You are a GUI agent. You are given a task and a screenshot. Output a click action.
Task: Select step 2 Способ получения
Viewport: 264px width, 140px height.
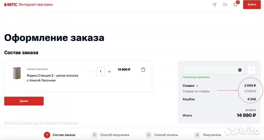pyautogui.click(x=110, y=135)
